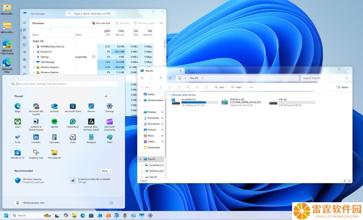363x220 pixels.
Task: Open Microsoft Clipchamp
Action: pos(110,125)
